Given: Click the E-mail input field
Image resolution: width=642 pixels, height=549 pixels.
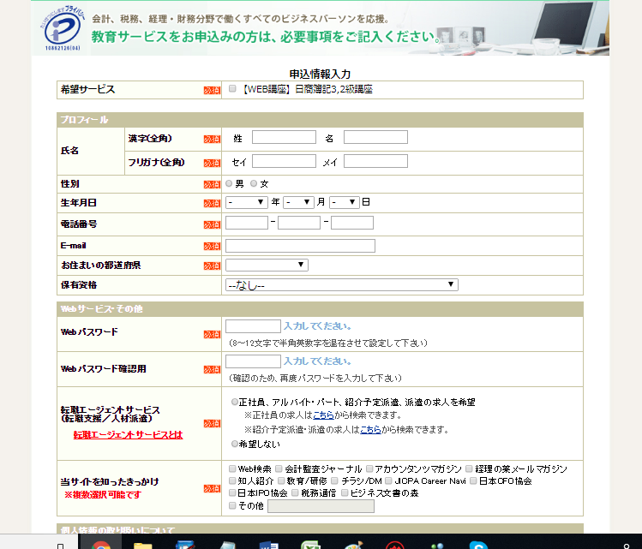Looking at the screenshot, I should (x=300, y=246).
